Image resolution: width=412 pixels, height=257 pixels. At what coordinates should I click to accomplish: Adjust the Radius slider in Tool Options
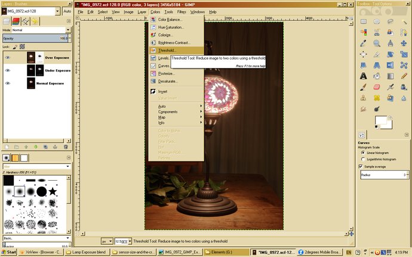pos(383,175)
